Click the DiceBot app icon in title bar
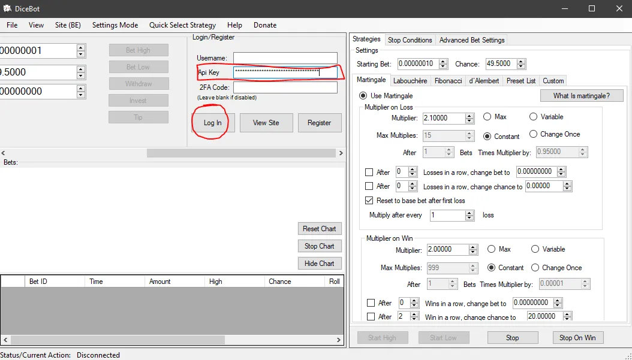 coord(7,8)
